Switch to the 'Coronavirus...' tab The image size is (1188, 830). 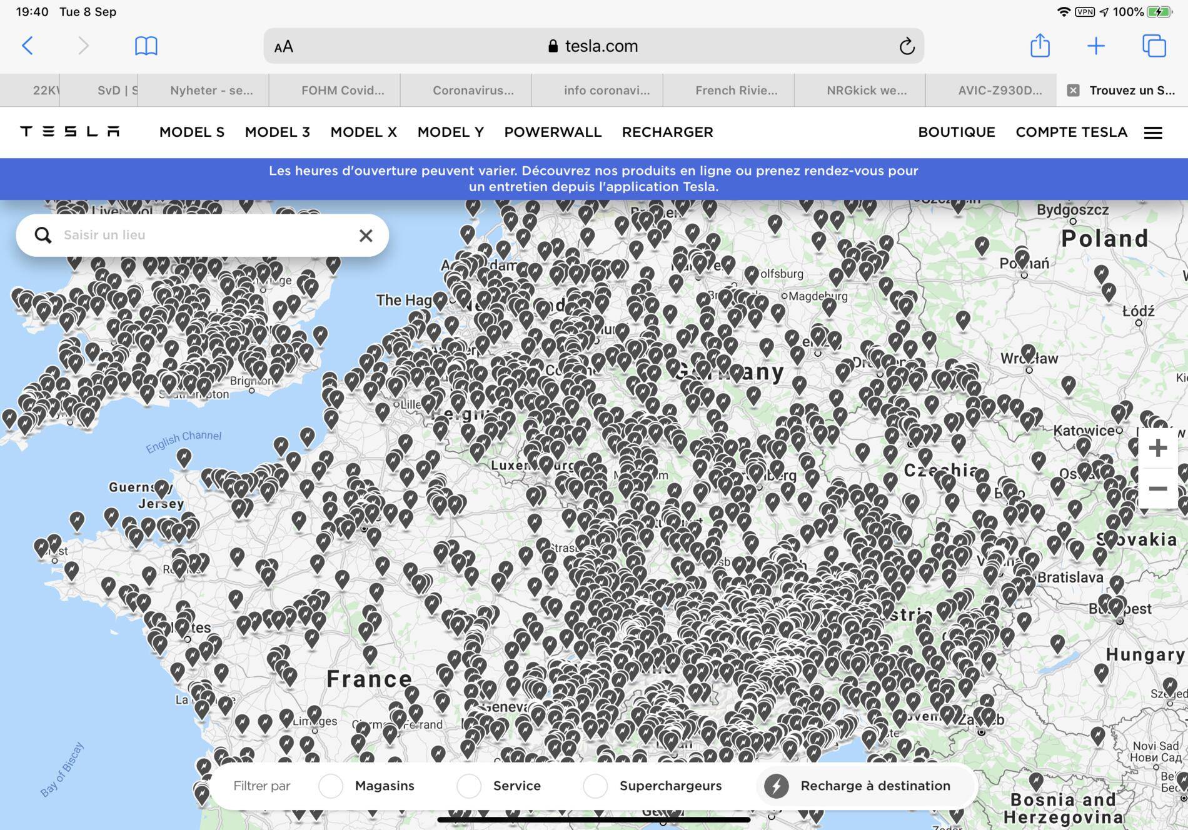pos(466,90)
